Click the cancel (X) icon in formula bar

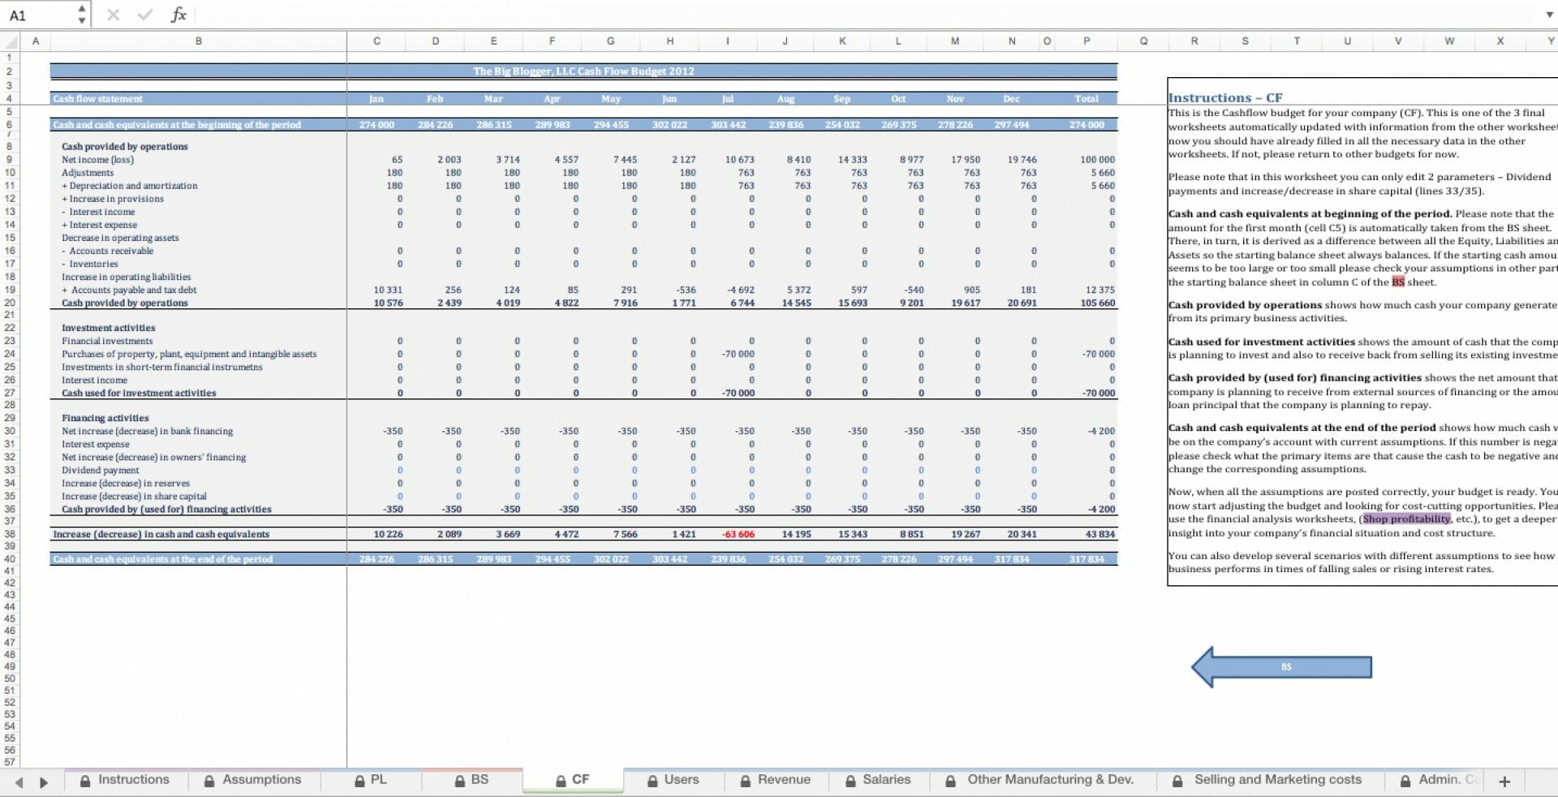pos(113,15)
